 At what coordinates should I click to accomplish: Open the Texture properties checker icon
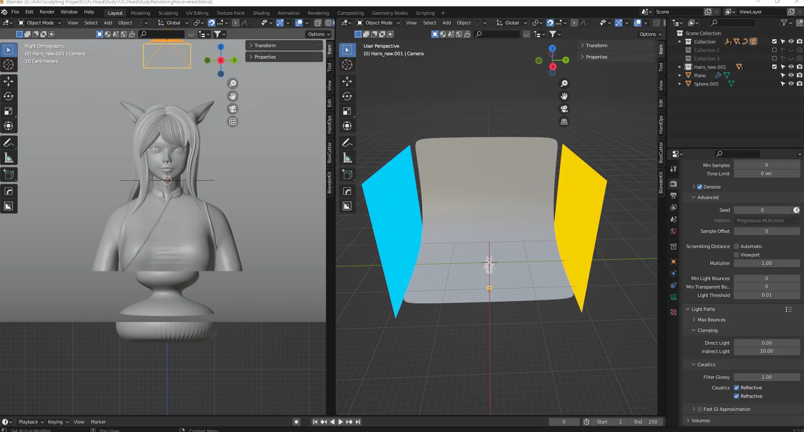(674, 312)
